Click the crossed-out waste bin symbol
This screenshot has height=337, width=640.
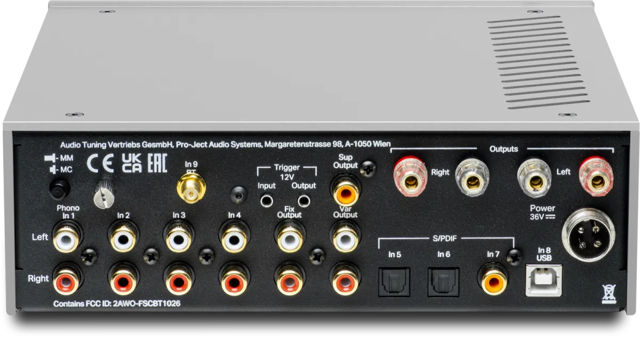pyautogui.click(x=606, y=293)
